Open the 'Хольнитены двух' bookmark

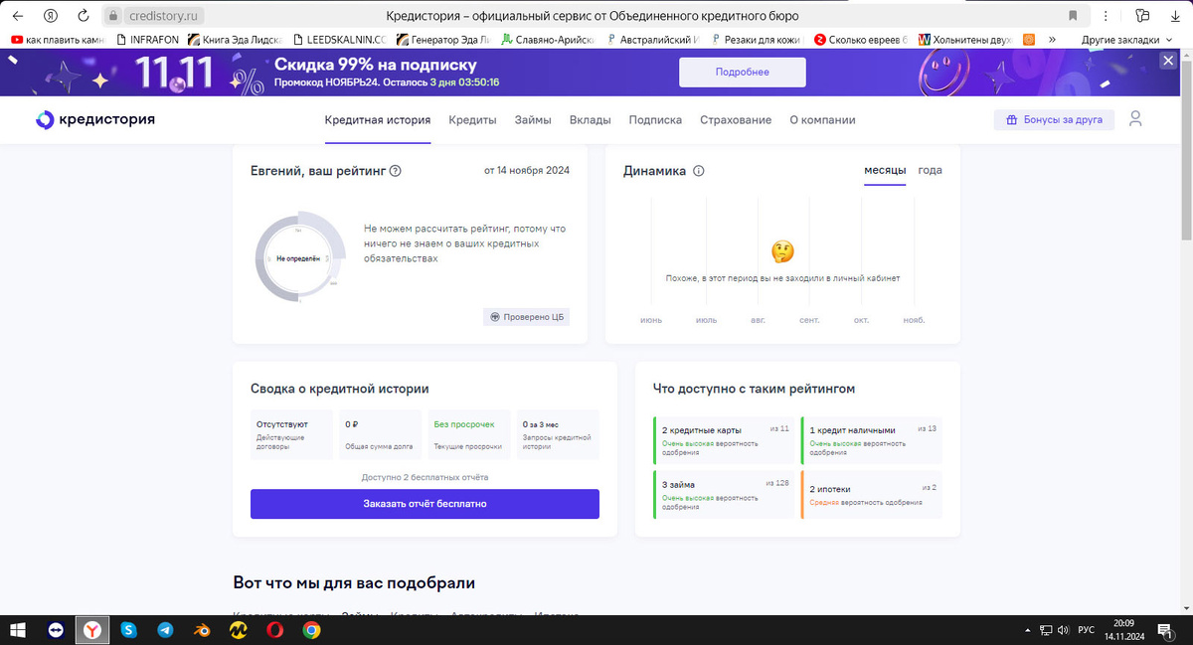tap(965, 40)
